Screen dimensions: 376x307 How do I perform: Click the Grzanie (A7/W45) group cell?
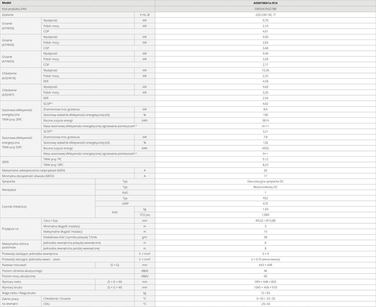point(20,43)
